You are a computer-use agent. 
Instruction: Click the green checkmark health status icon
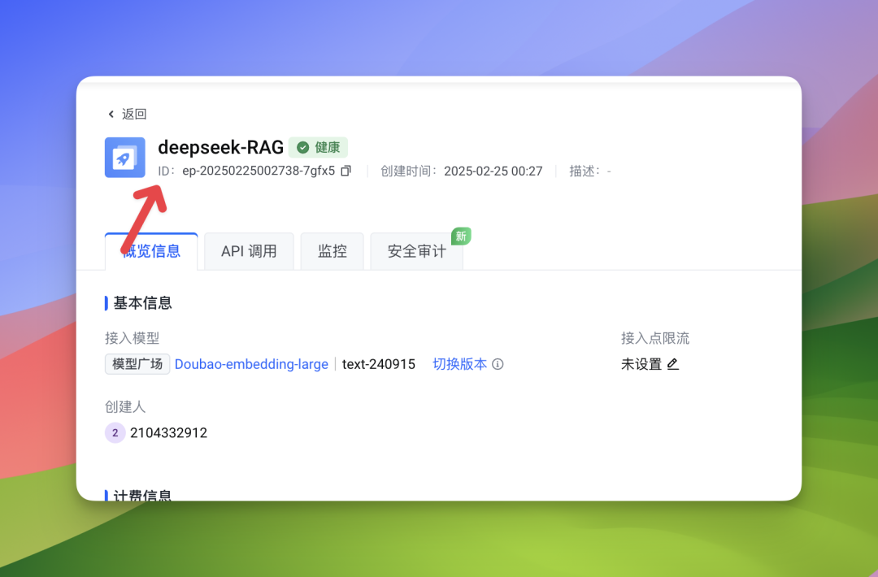click(302, 148)
